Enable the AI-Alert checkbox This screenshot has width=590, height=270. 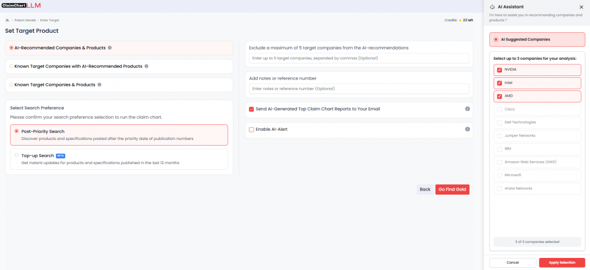click(252, 130)
